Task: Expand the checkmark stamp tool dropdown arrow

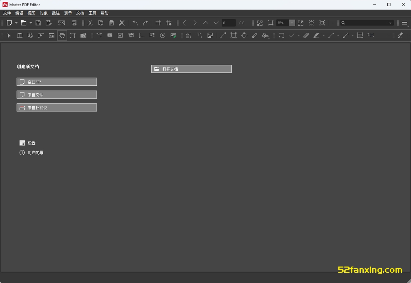Action: click(299, 35)
